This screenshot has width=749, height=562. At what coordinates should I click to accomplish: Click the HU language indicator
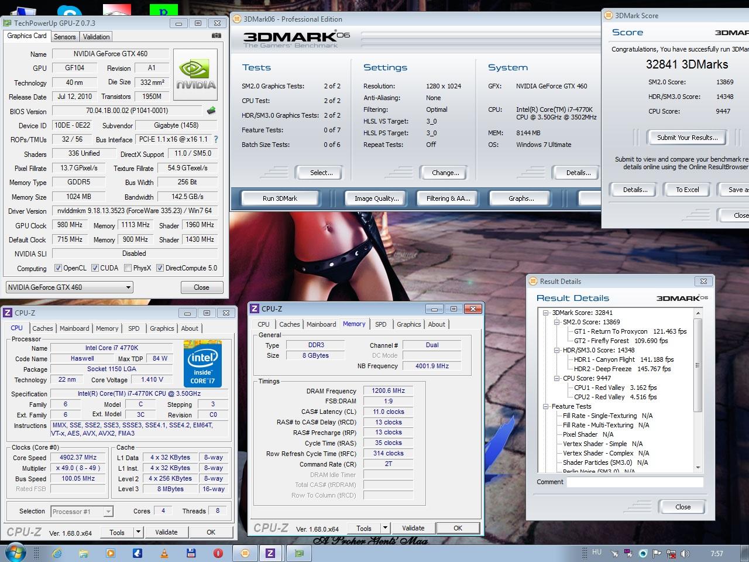coord(597,552)
